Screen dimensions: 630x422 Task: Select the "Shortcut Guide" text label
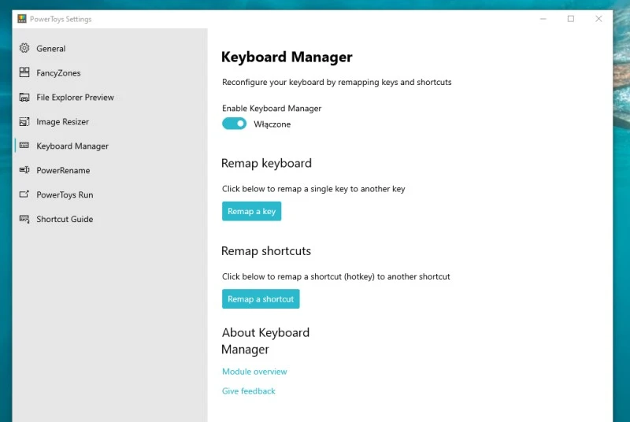coord(65,219)
